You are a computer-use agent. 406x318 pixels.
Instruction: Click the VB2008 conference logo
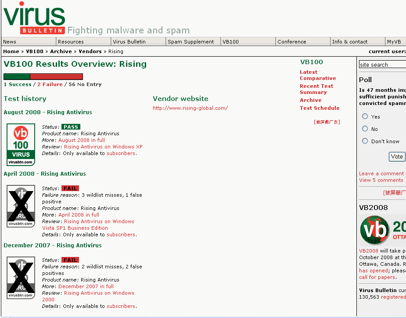(383, 231)
